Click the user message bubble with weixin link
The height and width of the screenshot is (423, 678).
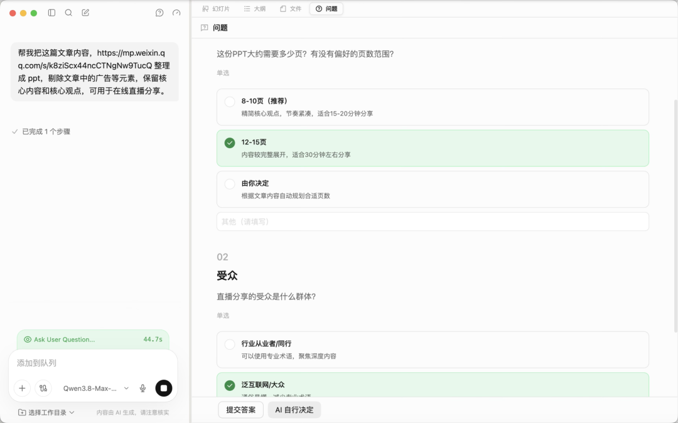(95, 72)
